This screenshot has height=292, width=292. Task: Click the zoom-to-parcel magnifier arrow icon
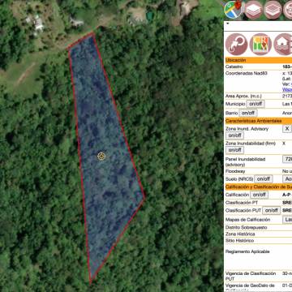236,44
